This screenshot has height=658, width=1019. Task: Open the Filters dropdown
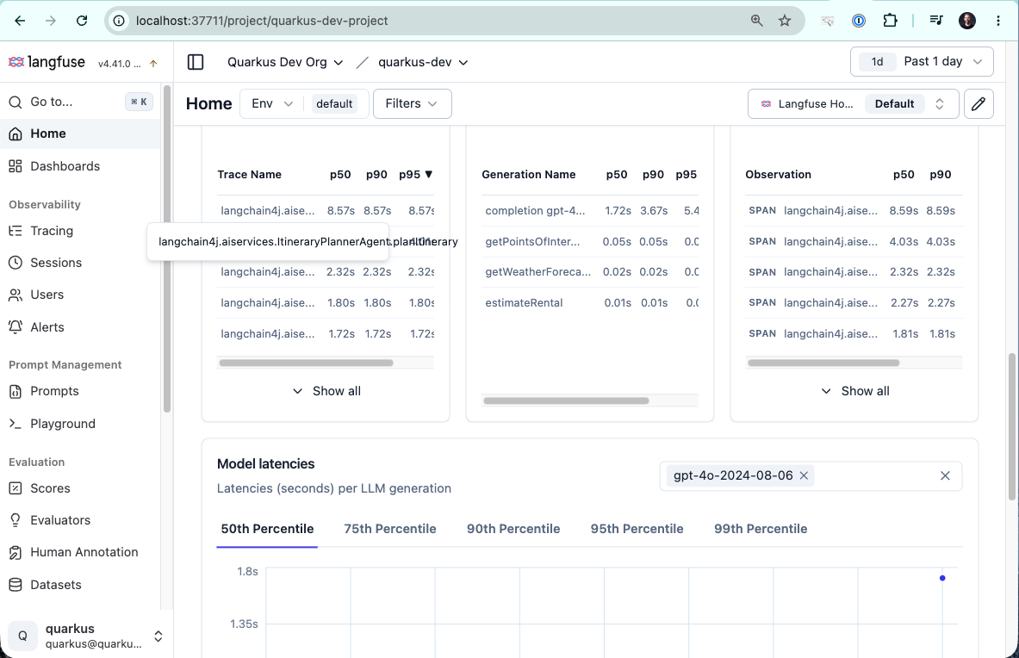pyautogui.click(x=412, y=104)
